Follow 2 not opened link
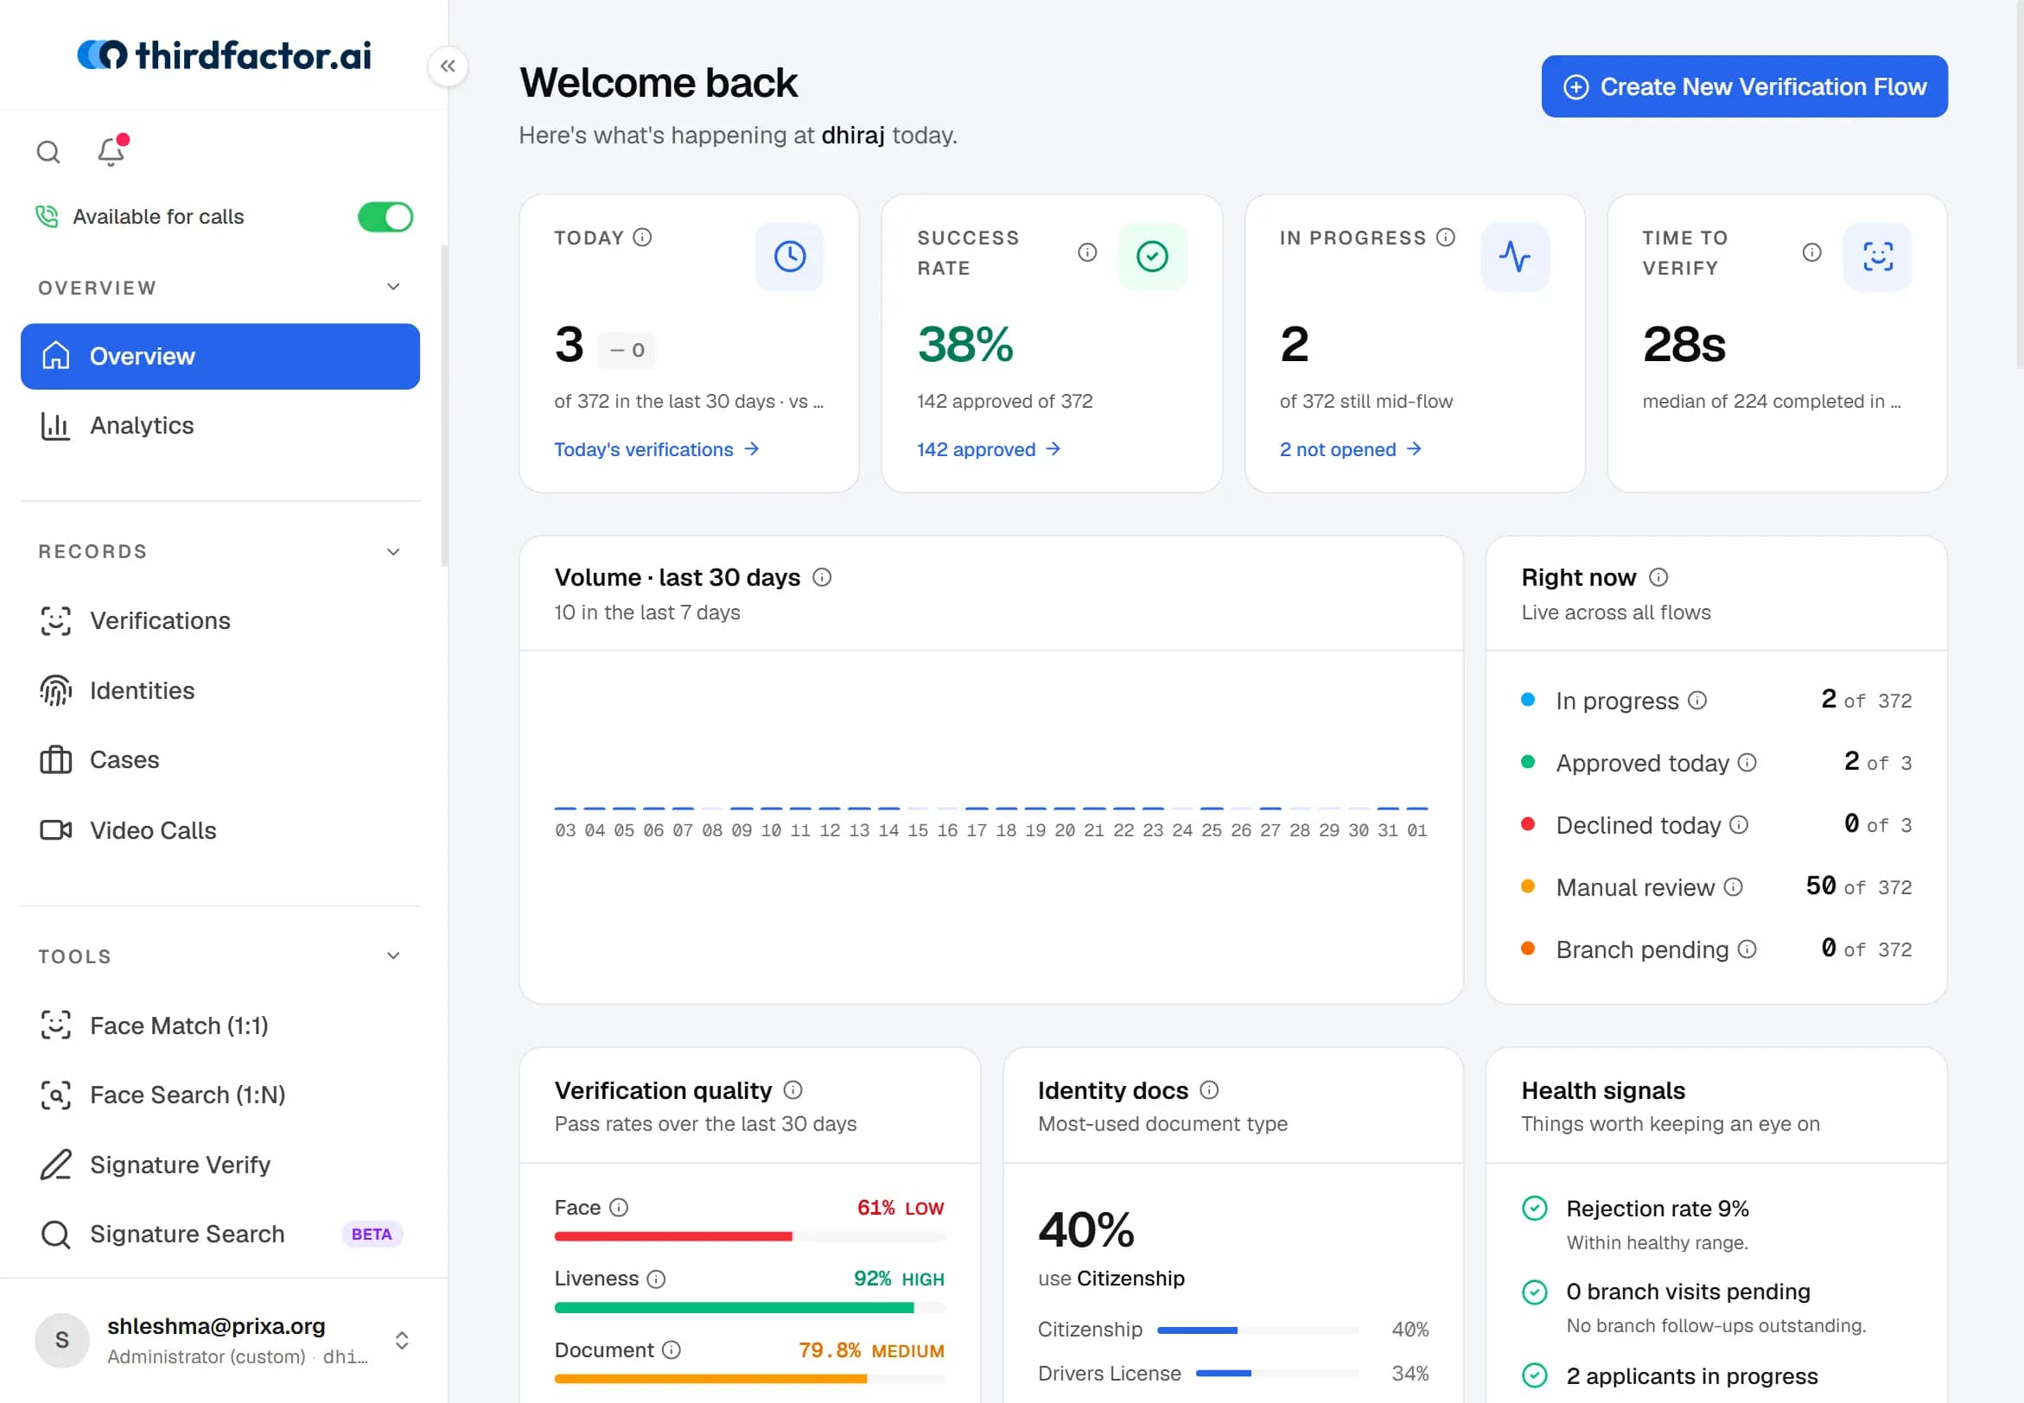This screenshot has width=2024, height=1403. (1351, 449)
